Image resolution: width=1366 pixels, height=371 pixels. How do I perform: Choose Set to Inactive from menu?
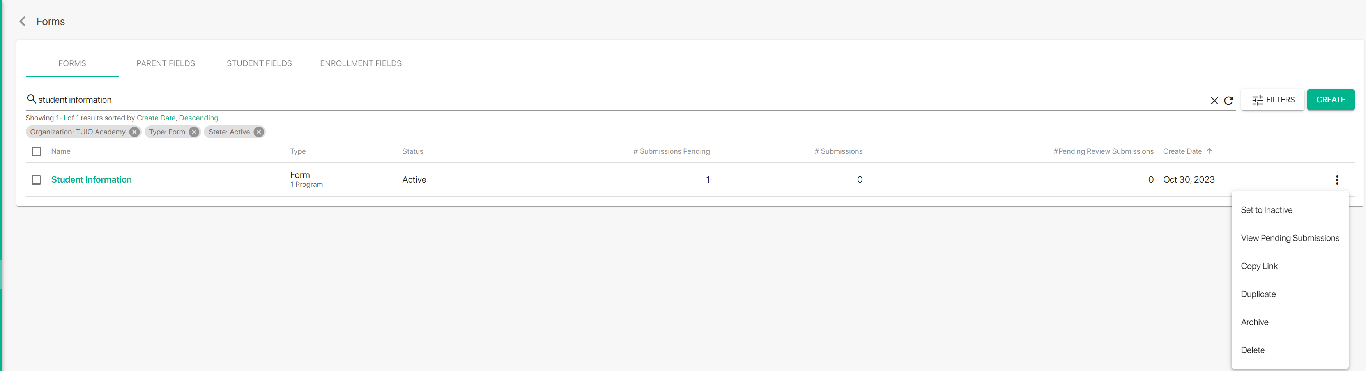pos(1289,210)
